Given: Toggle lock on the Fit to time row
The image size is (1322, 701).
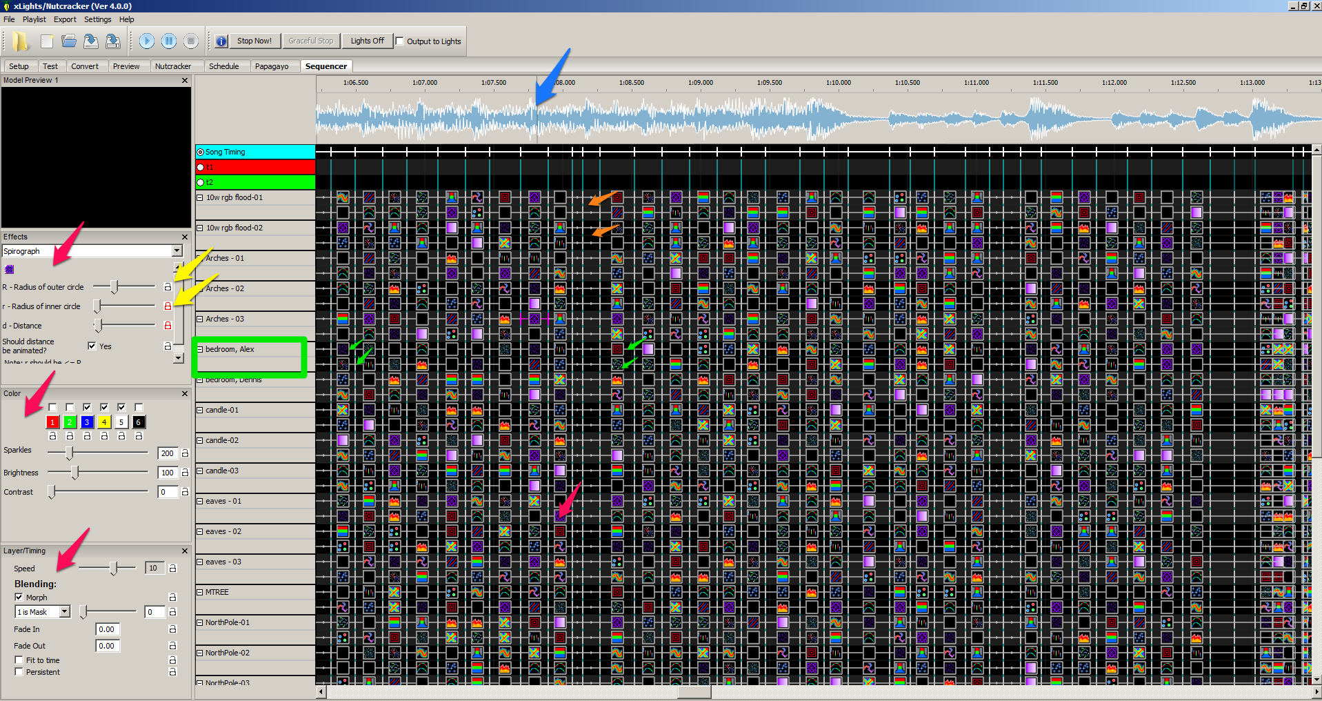Looking at the screenshot, I should click(172, 660).
